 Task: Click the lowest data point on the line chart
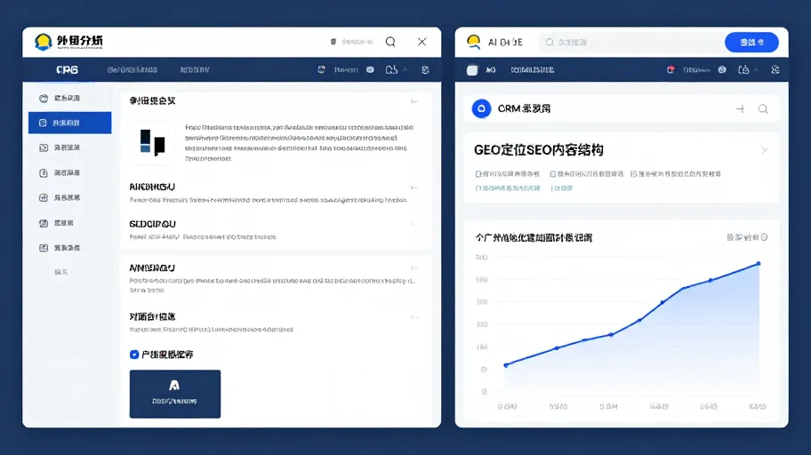(x=506, y=365)
